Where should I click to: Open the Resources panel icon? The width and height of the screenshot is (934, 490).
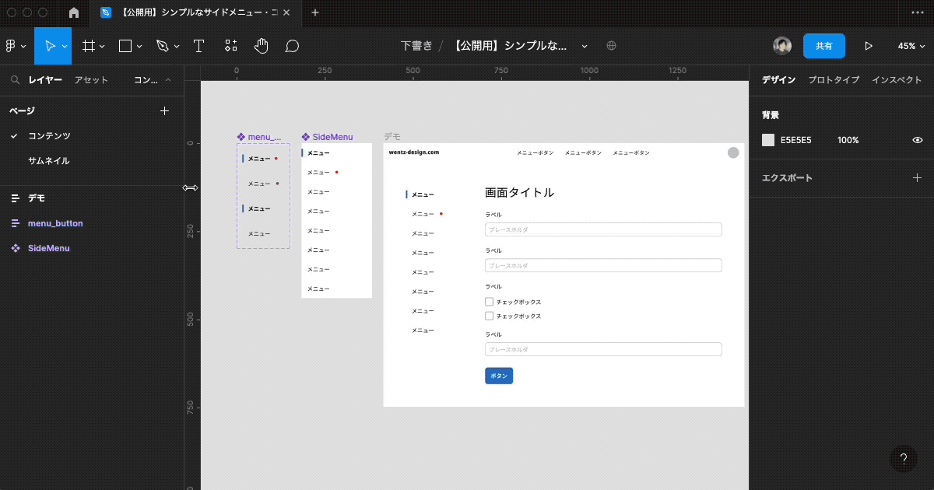[230, 46]
